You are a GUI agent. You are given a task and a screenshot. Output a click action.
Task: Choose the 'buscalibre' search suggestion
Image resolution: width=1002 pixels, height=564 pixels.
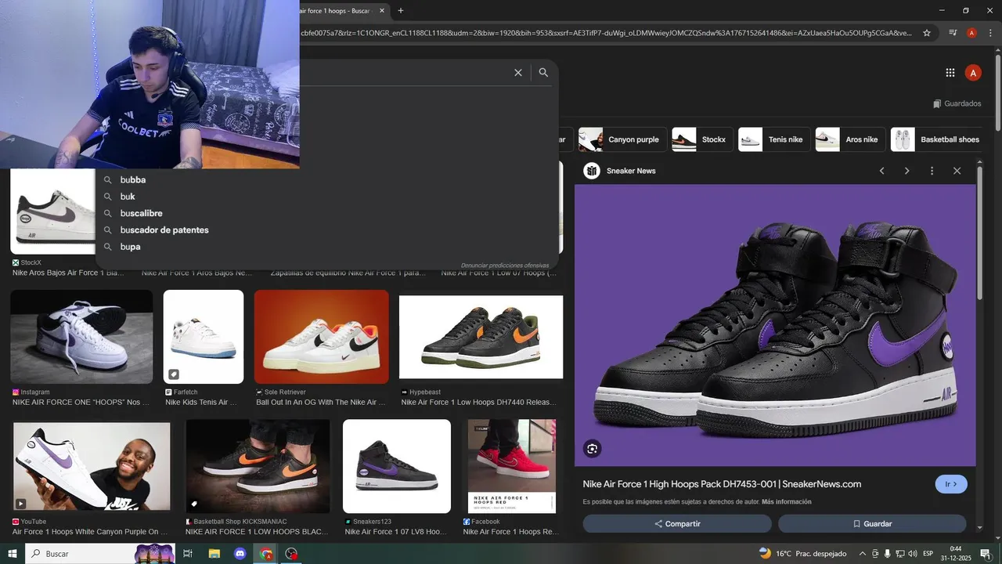click(x=327, y=213)
